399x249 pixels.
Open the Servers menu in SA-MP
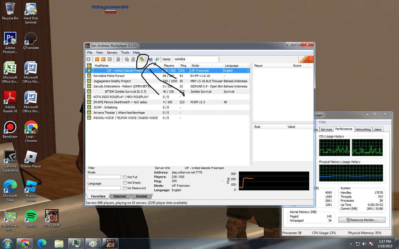point(112,53)
